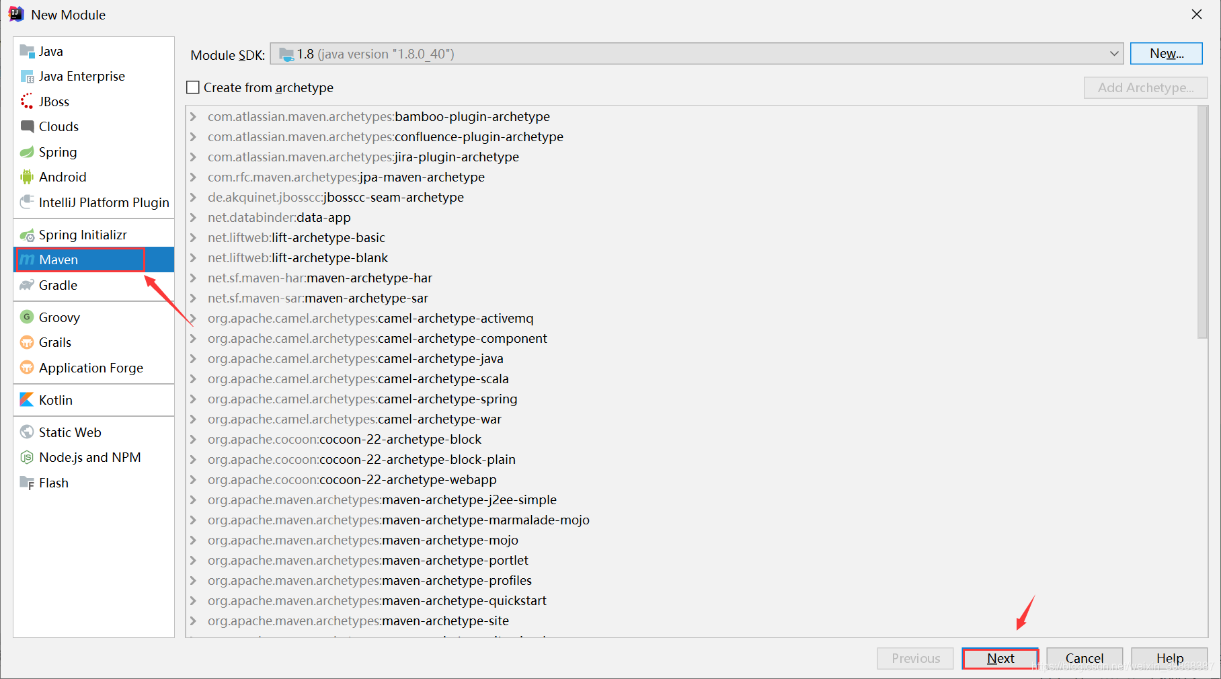Expand net.databinder data-app node
This screenshot has height=679, width=1221.
[194, 217]
